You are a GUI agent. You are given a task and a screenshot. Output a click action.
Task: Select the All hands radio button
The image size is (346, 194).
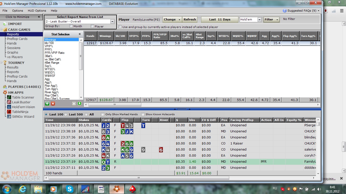86,114
